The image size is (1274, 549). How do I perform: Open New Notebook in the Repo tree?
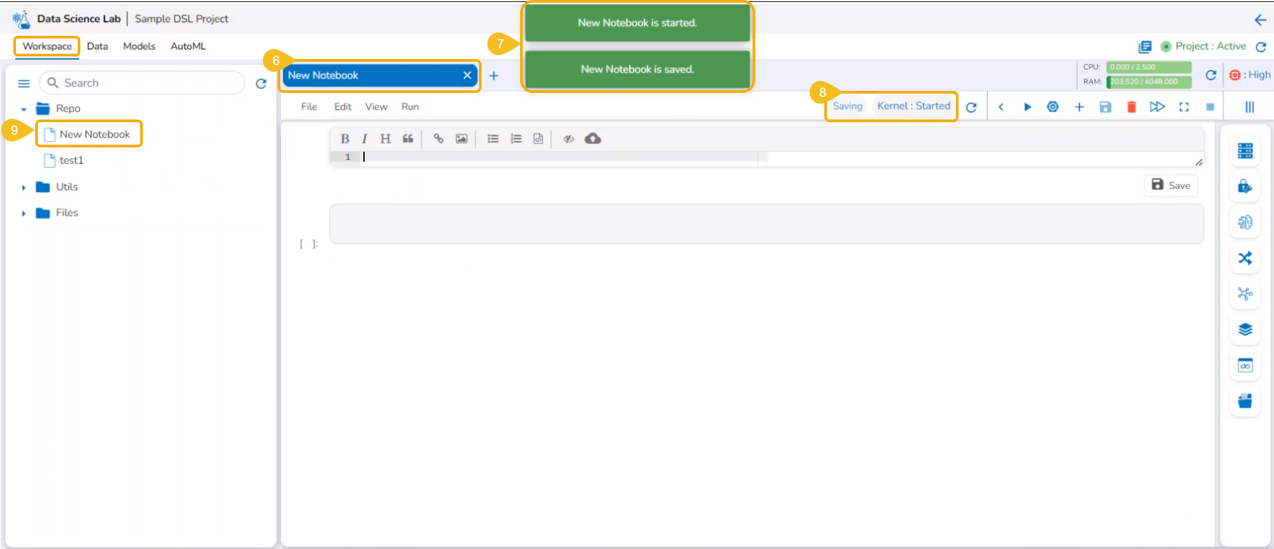95,134
